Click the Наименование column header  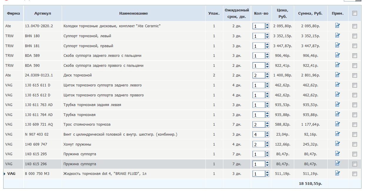pos(133,13)
